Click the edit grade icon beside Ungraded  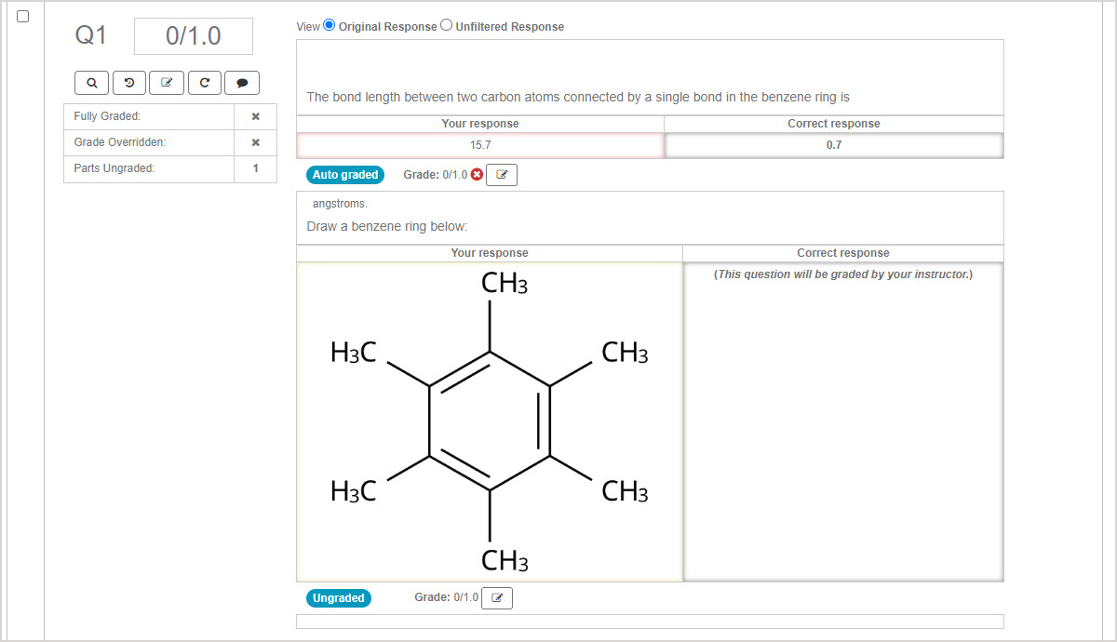click(496, 597)
